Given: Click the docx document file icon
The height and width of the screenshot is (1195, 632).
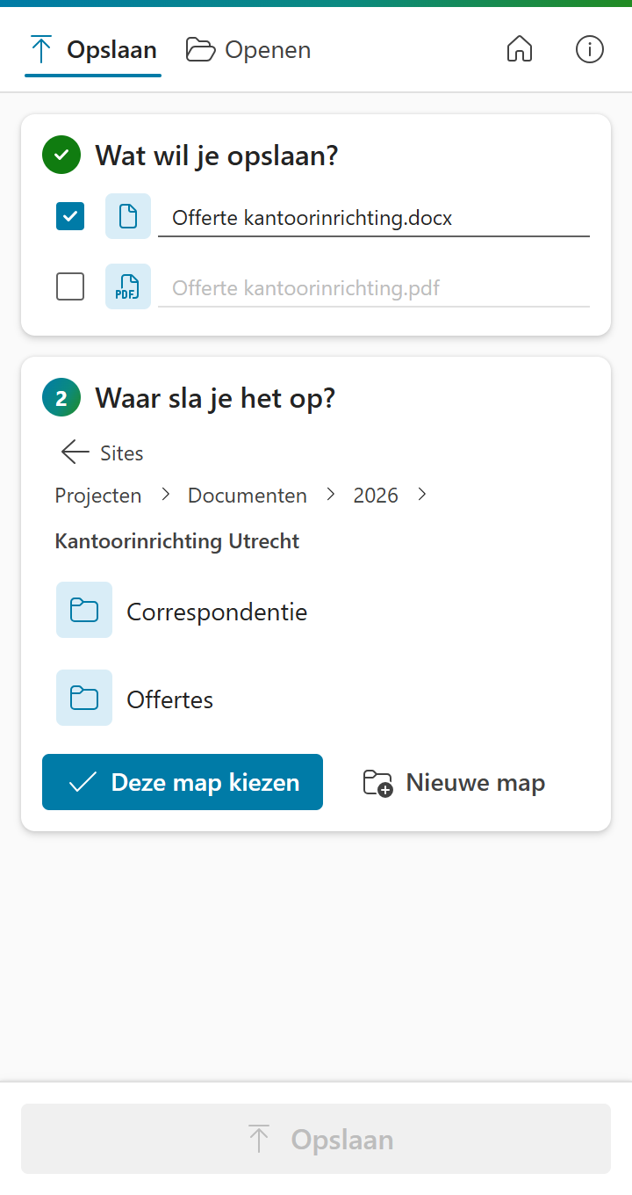Looking at the screenshot, I should pyautogui.click(x=128, y=216).
